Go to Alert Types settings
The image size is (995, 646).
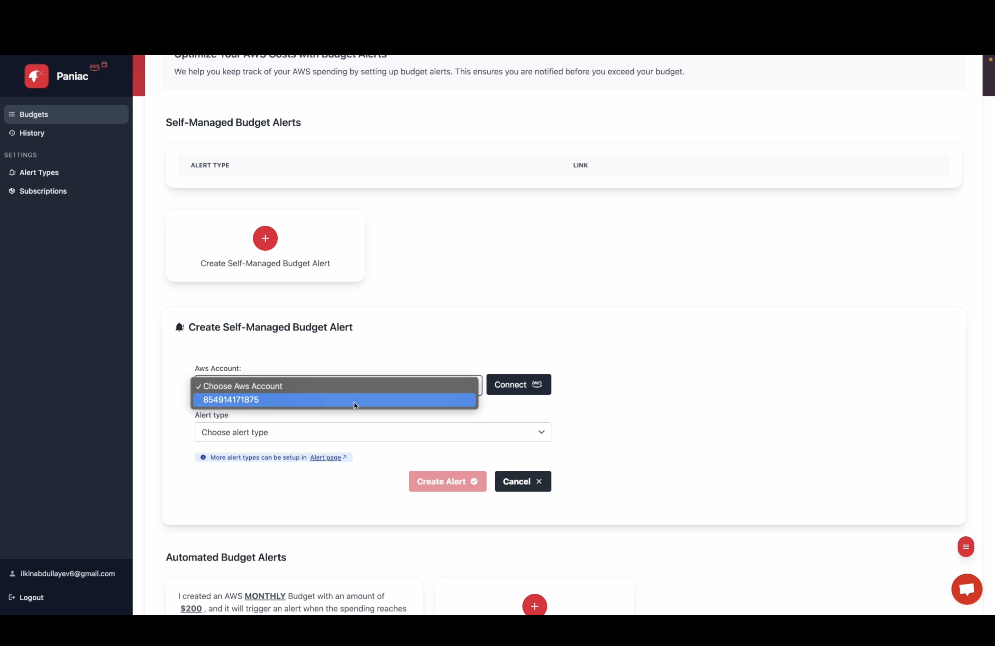[39, 173]
